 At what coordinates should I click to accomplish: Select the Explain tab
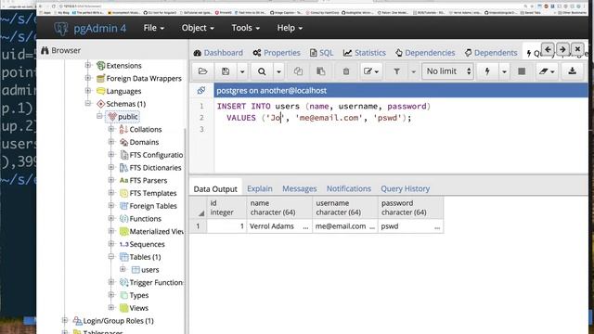(x=260, y=188)
